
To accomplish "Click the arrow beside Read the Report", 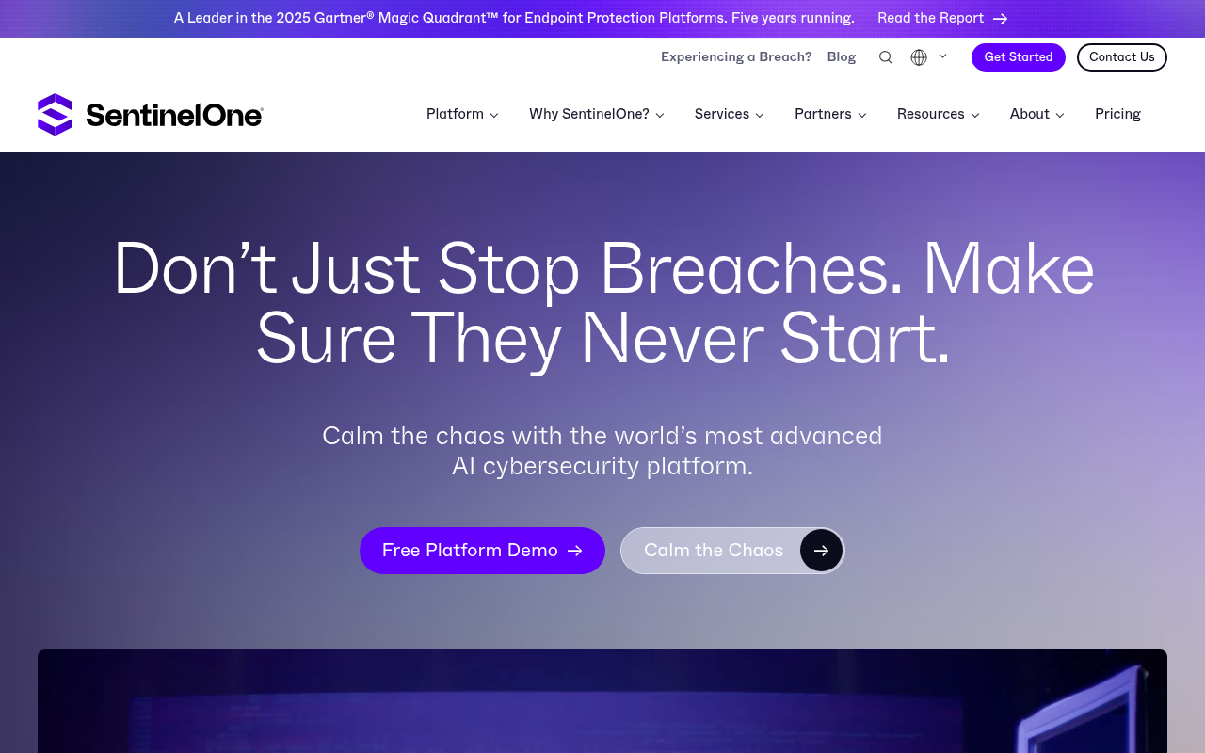I will [x=1001, y=19].
